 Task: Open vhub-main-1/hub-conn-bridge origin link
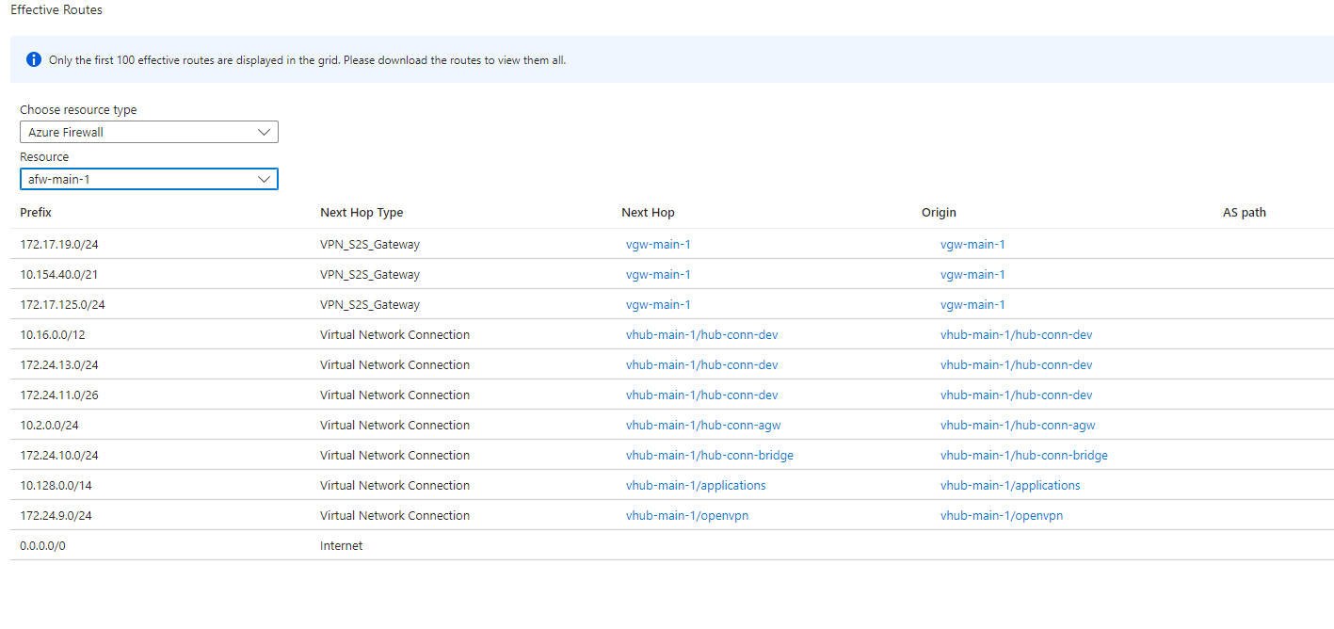[1023, 455]
